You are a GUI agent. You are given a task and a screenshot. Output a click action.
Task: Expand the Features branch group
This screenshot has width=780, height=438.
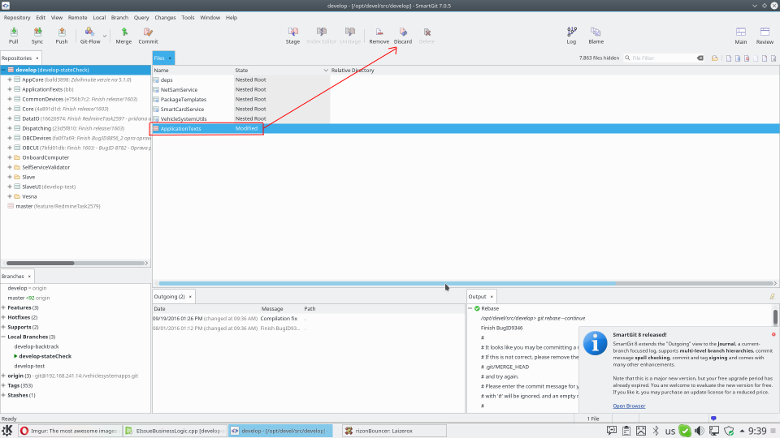pos(4,307)
